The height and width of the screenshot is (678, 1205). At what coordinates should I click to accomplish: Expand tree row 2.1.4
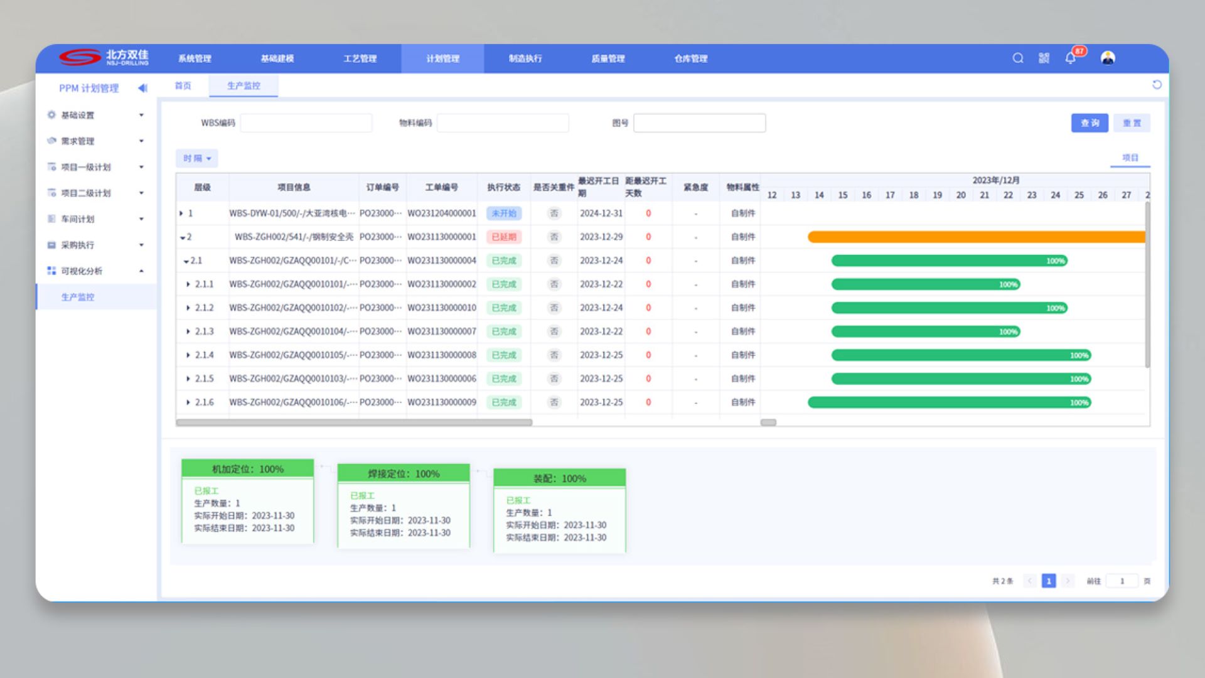[188, 355]
